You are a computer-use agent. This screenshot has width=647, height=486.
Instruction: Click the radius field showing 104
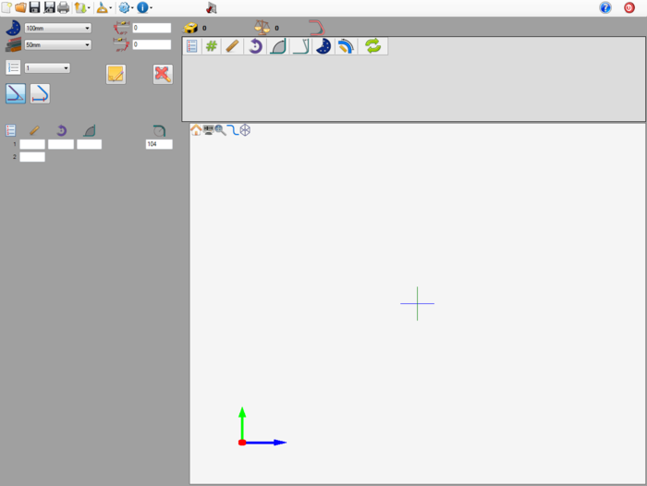click(x=159, y=144)
